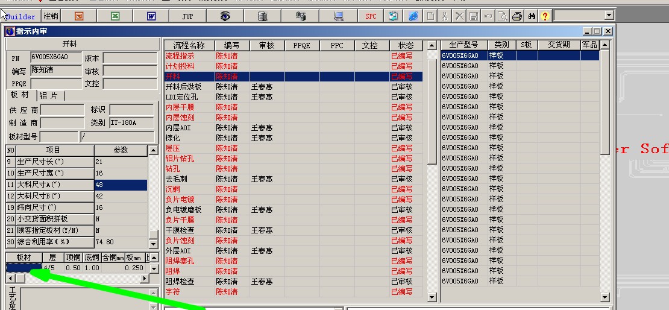
Task: Click the PN input field
Action: [56, 58]
